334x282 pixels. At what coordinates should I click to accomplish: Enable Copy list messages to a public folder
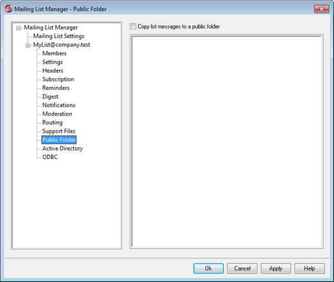coord(133,26)
